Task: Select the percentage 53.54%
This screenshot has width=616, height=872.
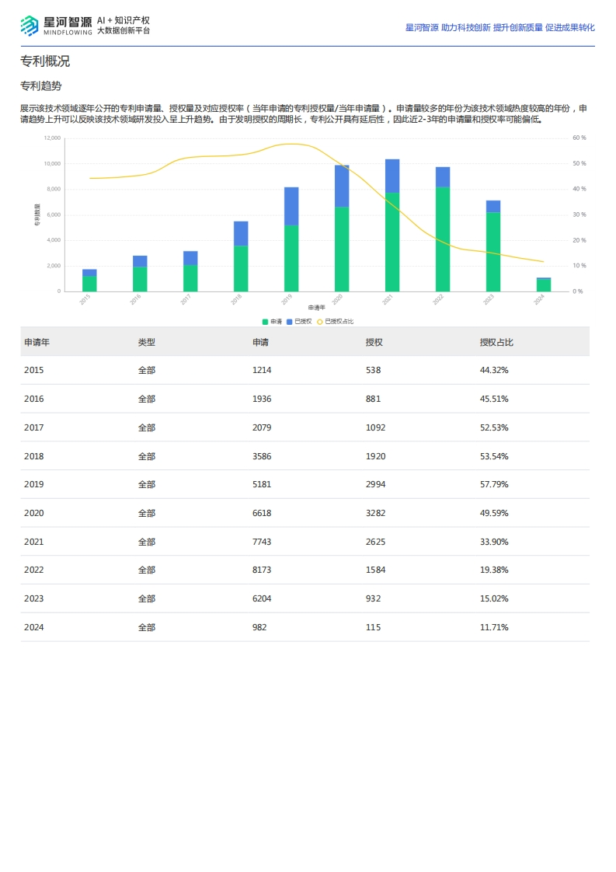Action: pyautogui.click(x=494, y=456)
